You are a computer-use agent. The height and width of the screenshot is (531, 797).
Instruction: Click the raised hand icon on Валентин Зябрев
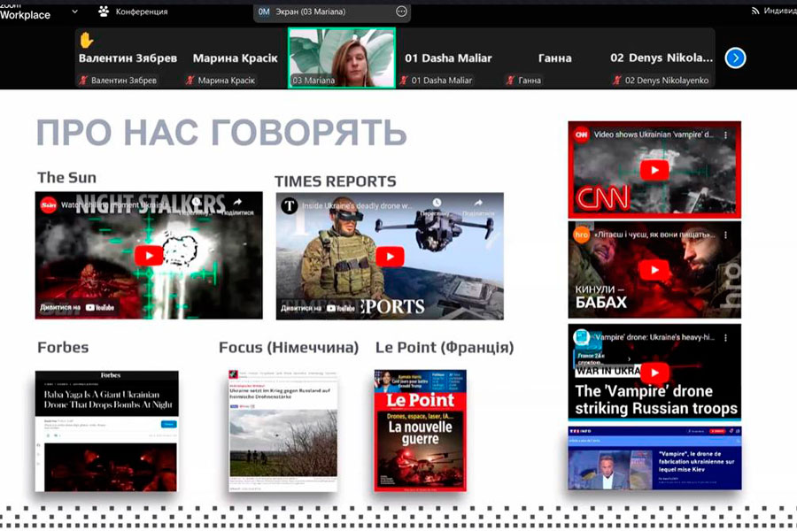tap(87, 40)
